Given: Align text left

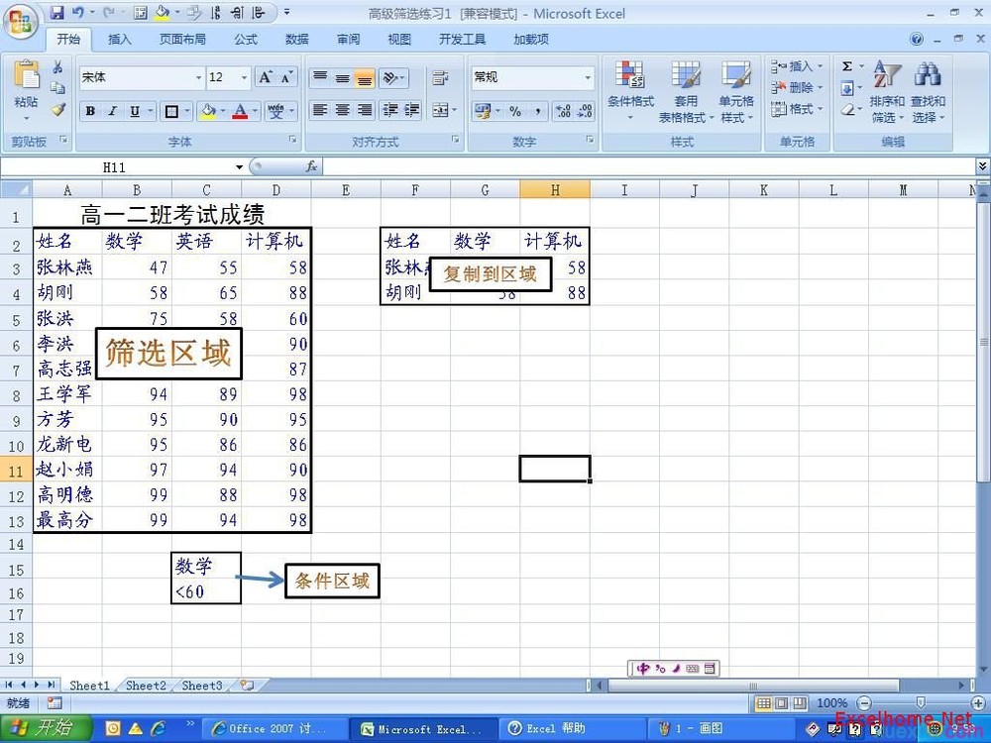Looking at the screenshot, I should tap(320, 110).
